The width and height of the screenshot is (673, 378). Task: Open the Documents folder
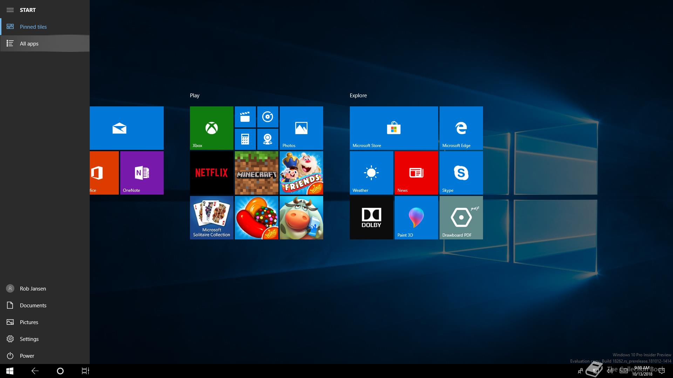(45, 305)
